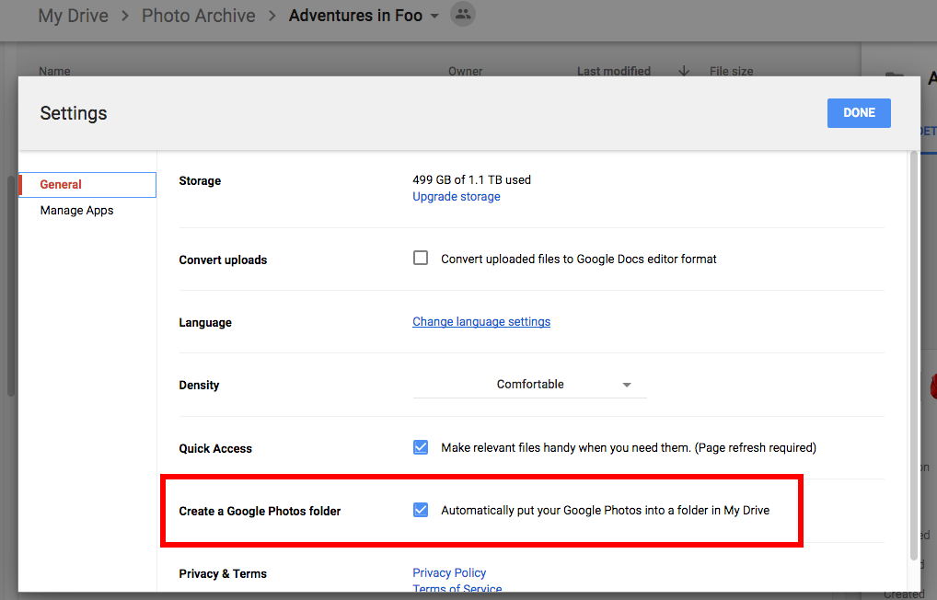
Task: Expand the Adventures in Foo breadcrumb dropdown
Action: (x=434, y=16)
